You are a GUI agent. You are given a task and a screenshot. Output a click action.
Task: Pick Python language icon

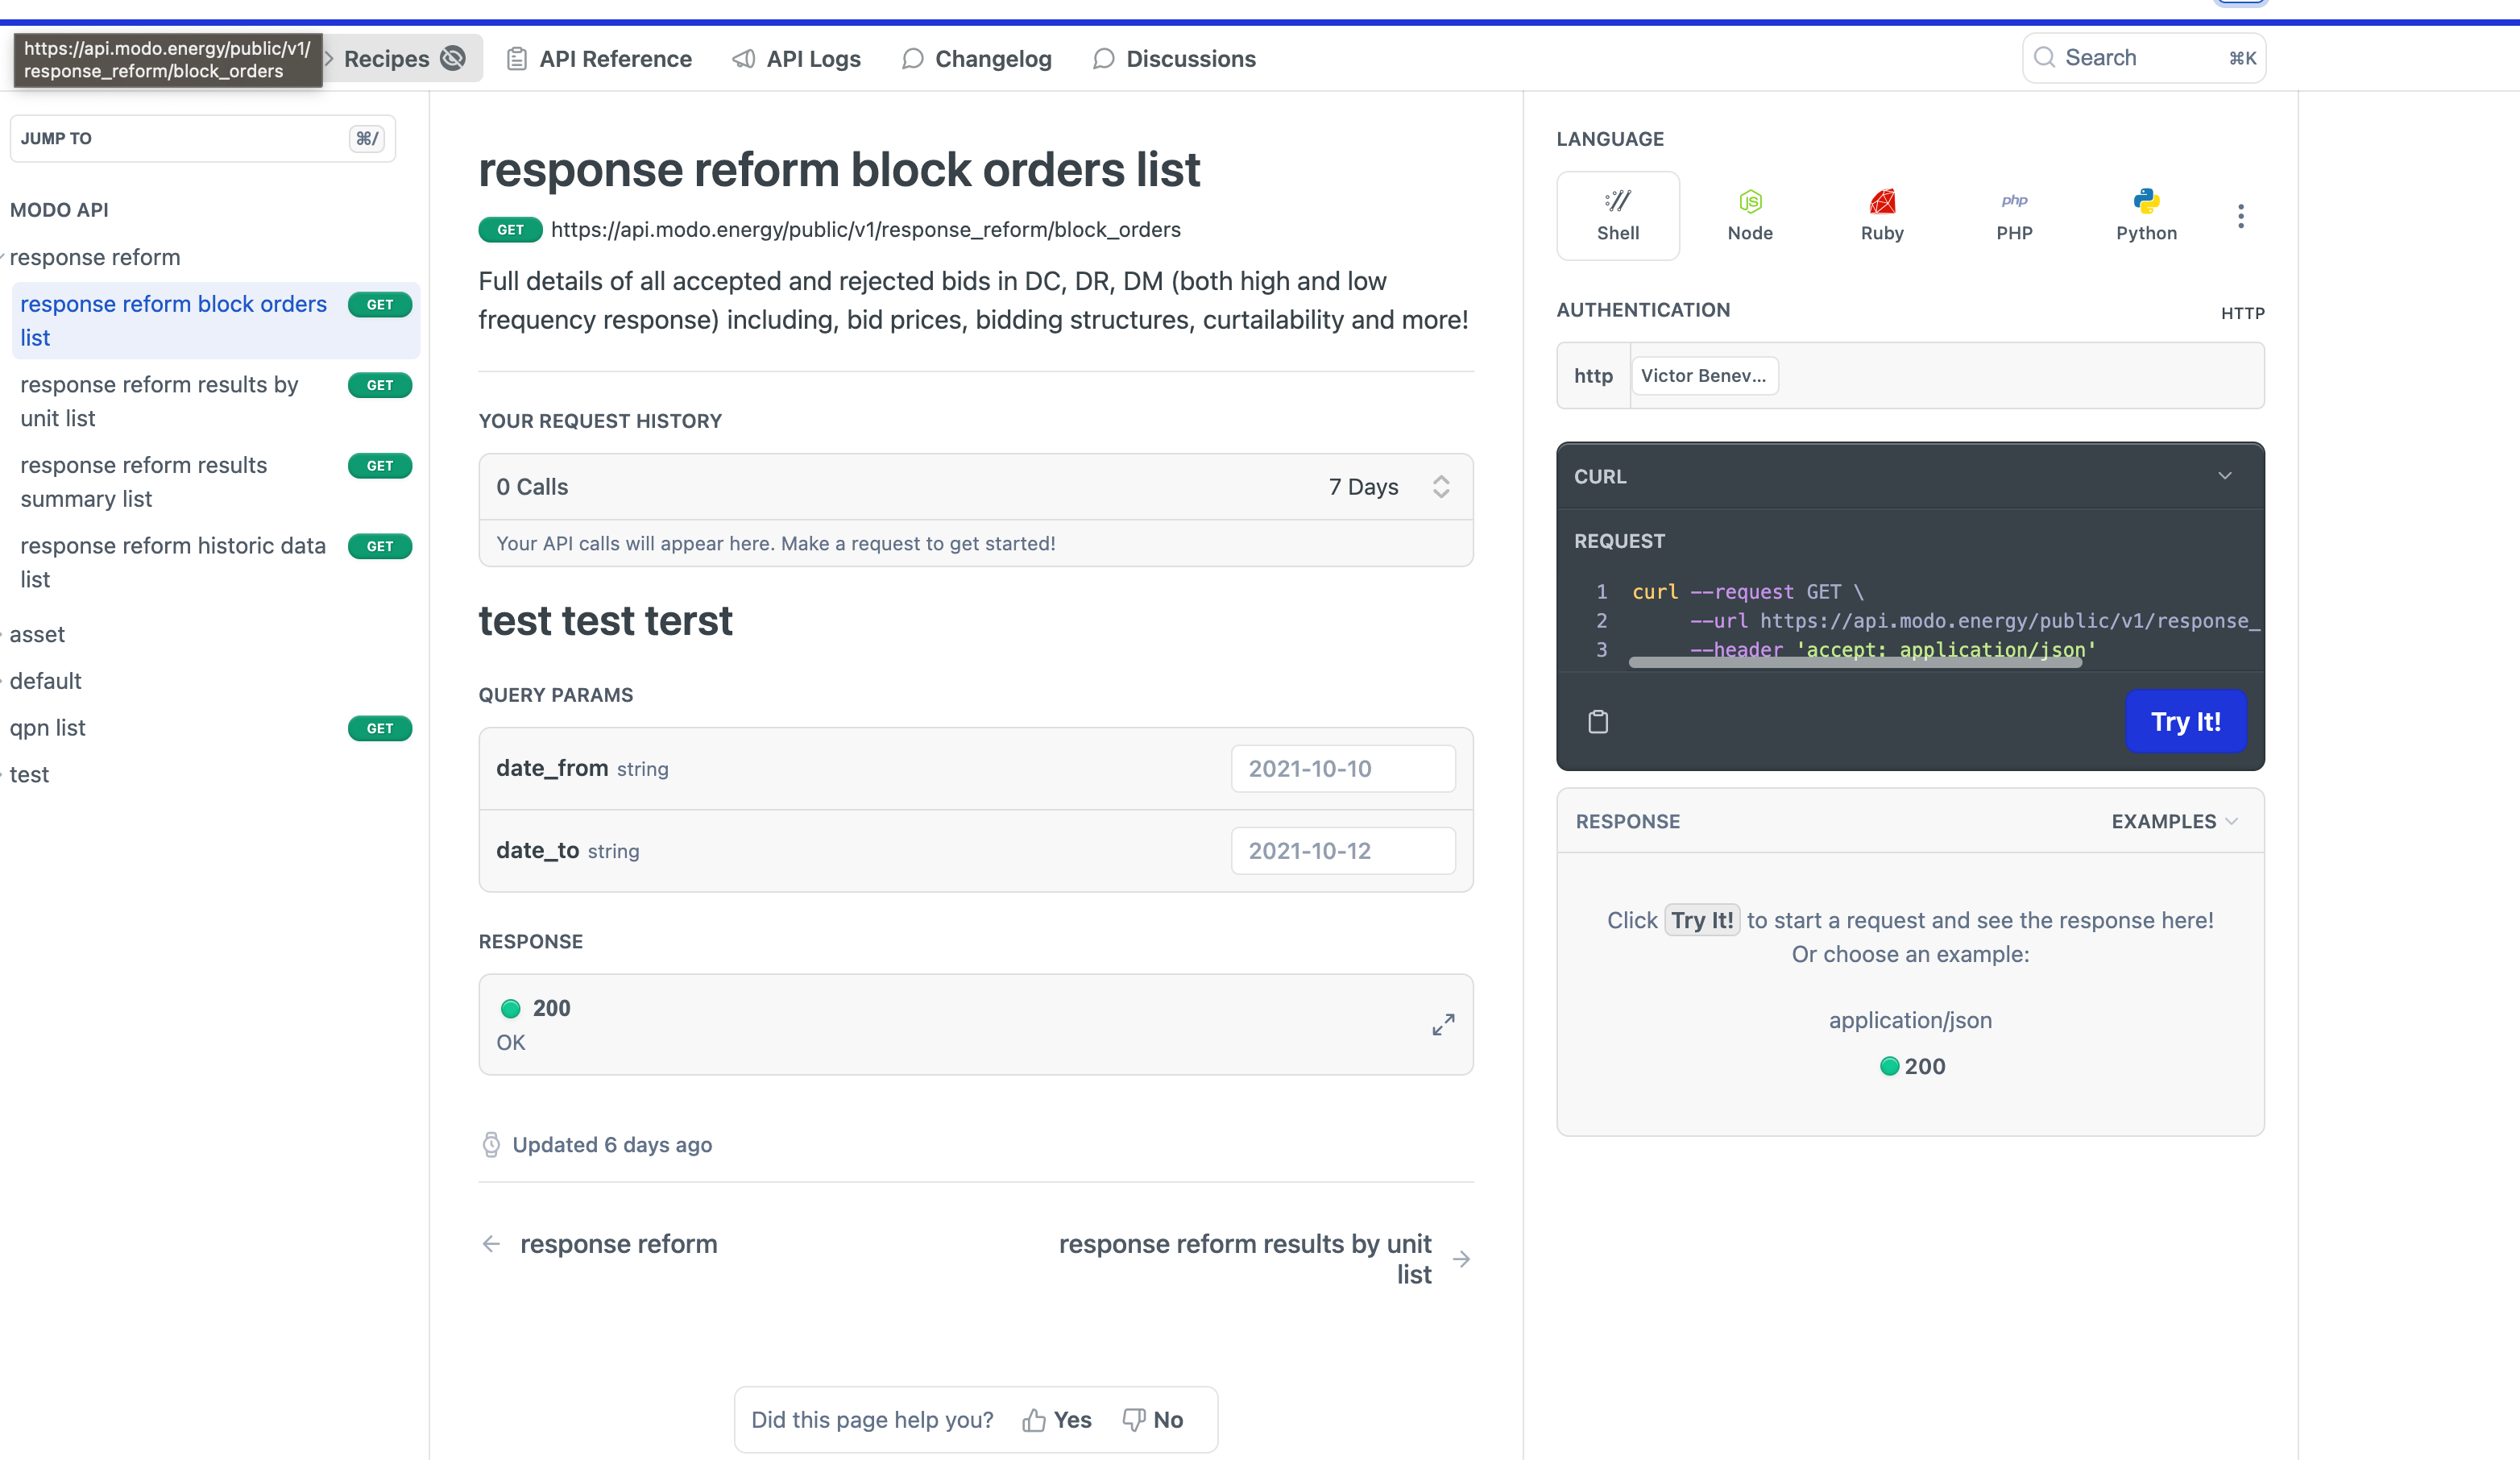pyautogui.click(x=2145, y=215)
